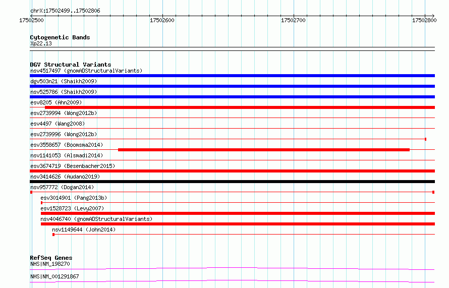This screenshot has width=449, height=288.
Task: Select the DGV Structural Variants track title
Action: [x=71, y=65]
